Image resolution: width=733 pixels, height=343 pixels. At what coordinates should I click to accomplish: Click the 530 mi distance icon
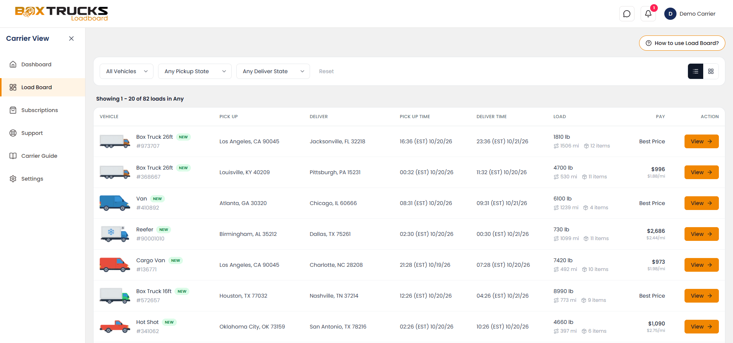[556, 177]
